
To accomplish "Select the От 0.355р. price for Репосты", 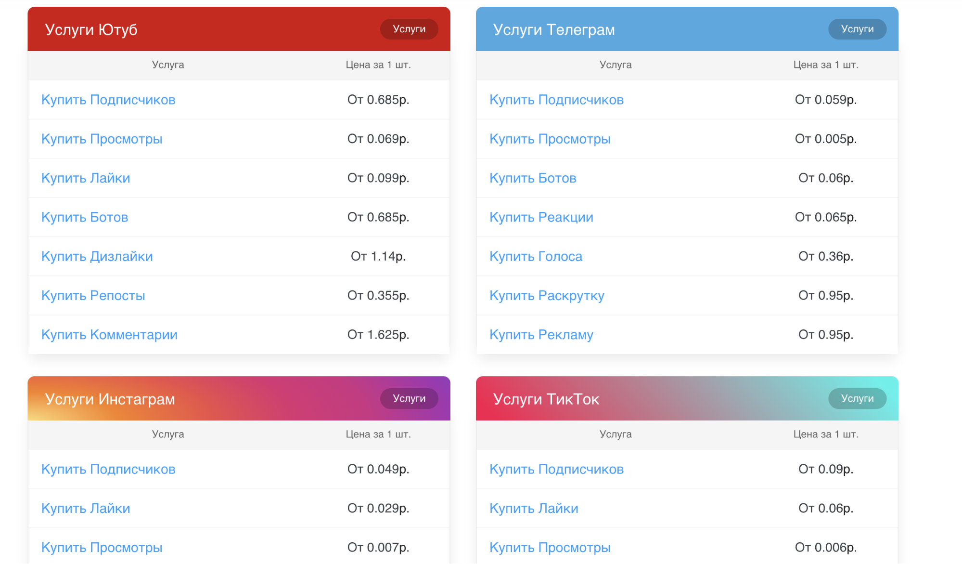I will coord(378,295).
